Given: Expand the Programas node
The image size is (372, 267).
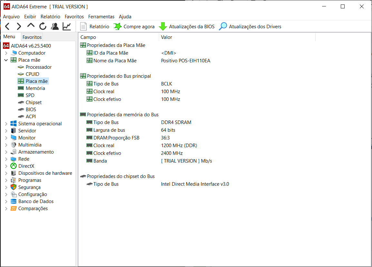Looking at the screenshot, I should point(6,180).
